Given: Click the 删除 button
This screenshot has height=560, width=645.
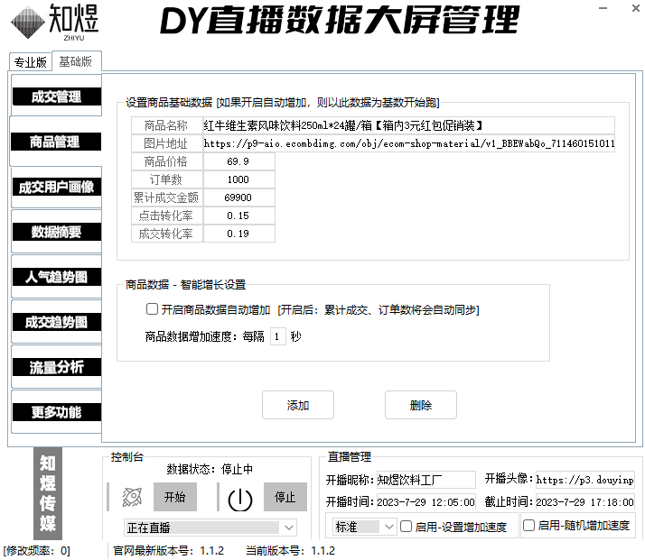Looking at the screenshot, I should (x=421, y=405).
